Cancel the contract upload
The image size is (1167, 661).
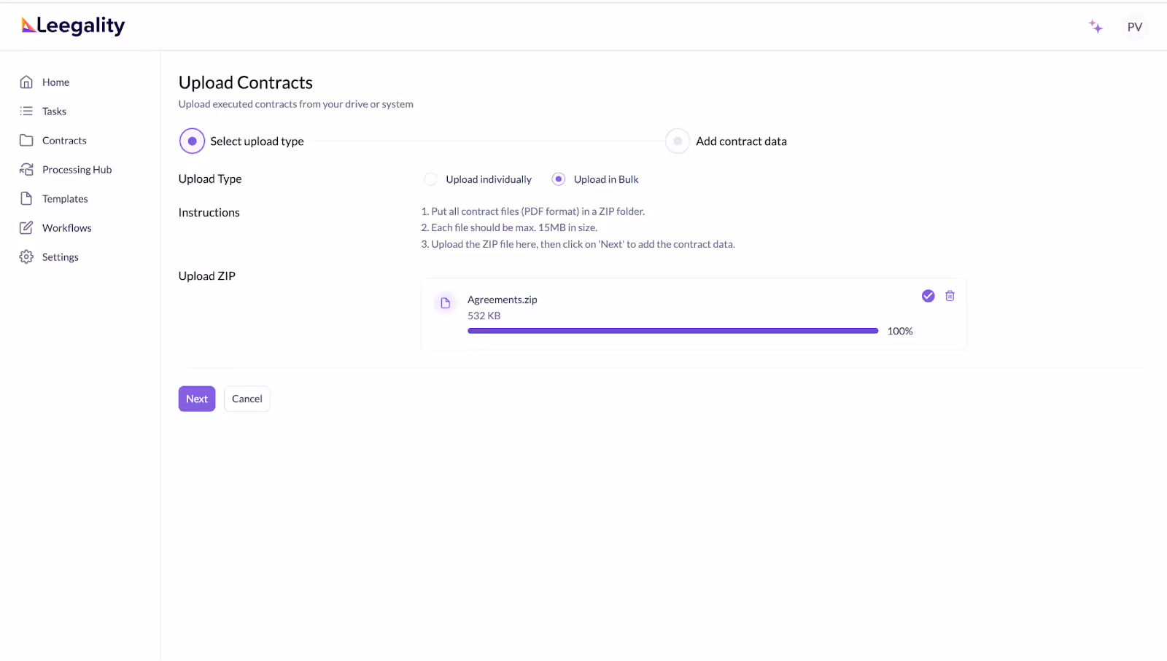247,399
